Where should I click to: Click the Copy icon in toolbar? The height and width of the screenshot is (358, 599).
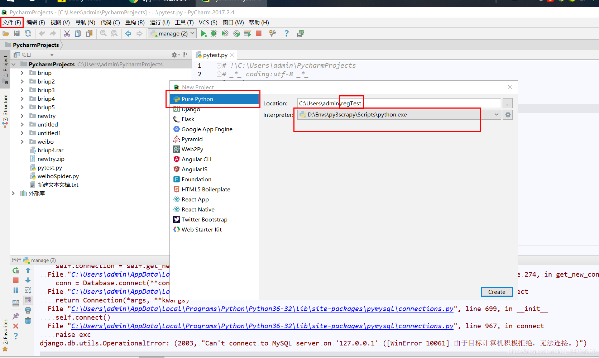tap(78, 33)
